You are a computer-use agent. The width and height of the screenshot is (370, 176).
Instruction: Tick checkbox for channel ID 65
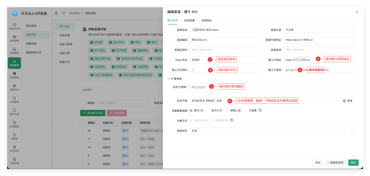tap(83, 131)
